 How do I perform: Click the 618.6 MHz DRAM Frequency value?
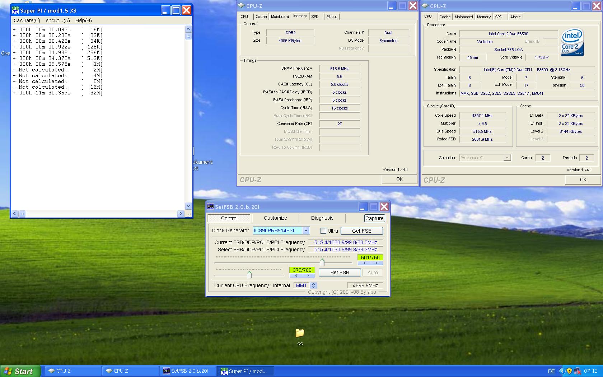(340, 69)
